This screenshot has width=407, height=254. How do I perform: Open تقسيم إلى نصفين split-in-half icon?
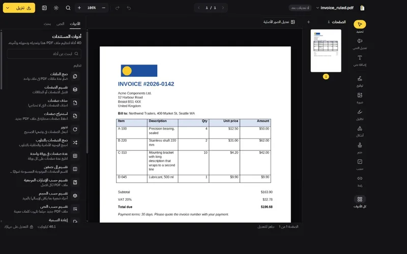[x=75, y=169]
